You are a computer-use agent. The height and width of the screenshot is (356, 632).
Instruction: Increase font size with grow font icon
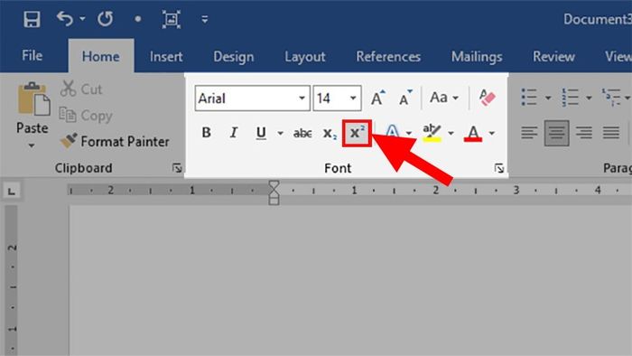[x=377, y=98]
